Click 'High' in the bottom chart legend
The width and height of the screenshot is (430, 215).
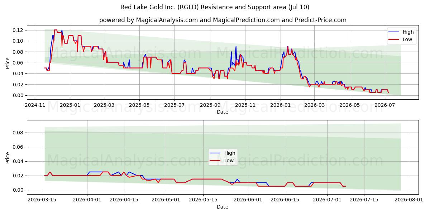click(x=230, y=153)
